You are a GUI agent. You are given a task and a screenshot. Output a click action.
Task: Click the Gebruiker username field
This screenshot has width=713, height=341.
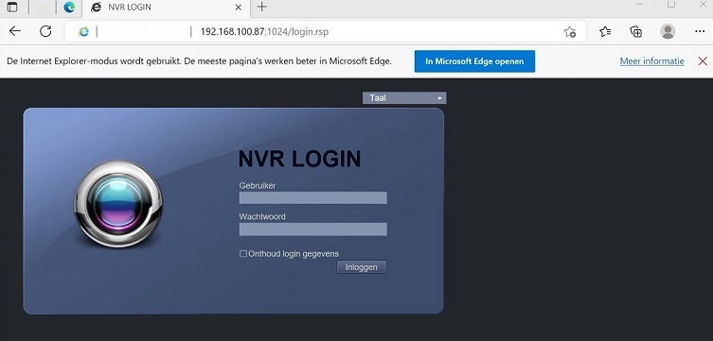312,197
